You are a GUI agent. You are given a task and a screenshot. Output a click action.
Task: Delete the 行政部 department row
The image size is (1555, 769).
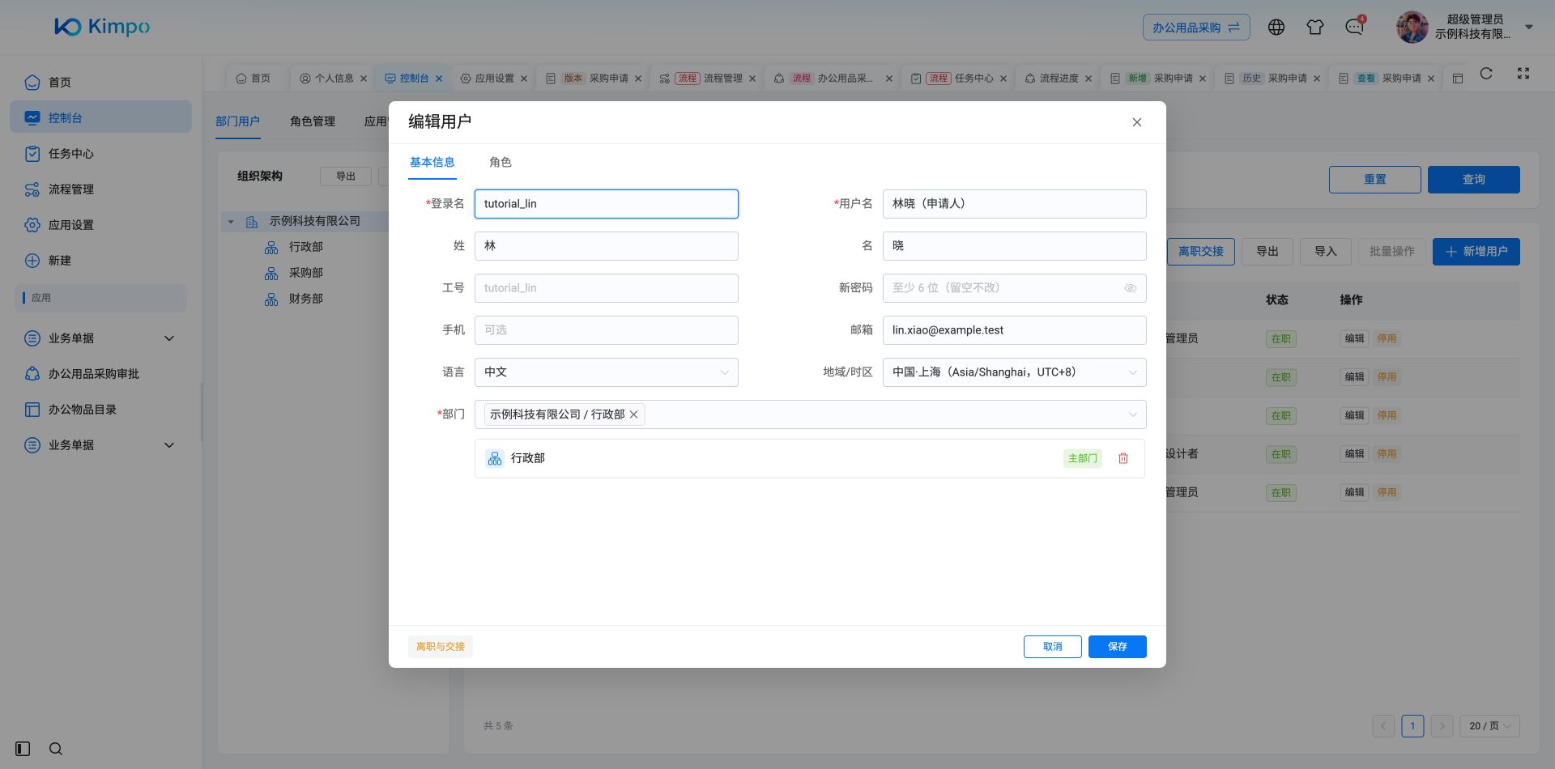[x=1123, y=458]
